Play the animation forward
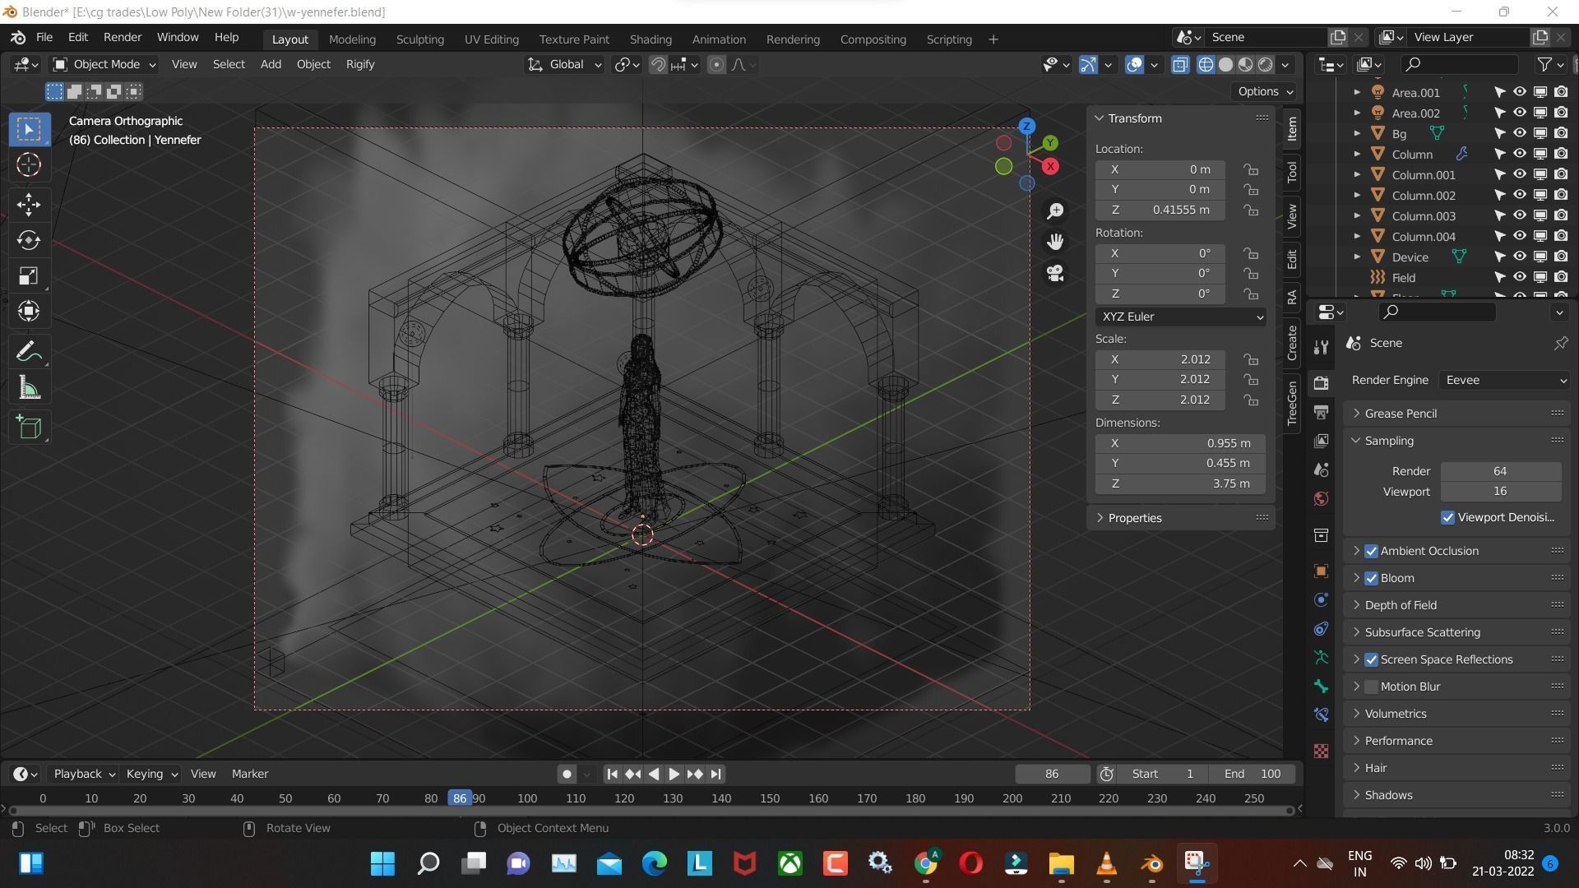 pyautogui.click(x=674, y=774)
